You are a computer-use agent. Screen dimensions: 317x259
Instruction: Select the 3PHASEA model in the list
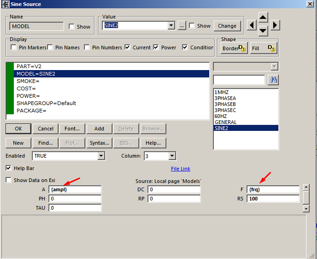246,98
